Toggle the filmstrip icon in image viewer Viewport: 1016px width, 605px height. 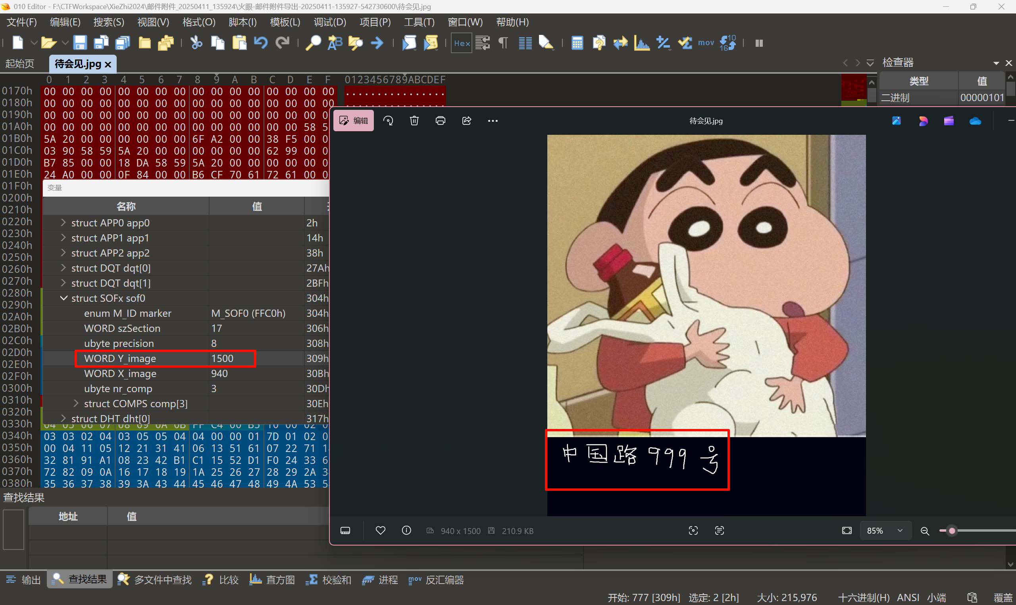tap(345, 530)
